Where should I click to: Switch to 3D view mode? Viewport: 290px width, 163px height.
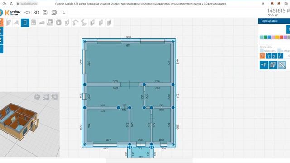(36, 13)
